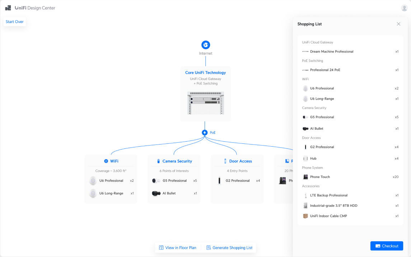This screenshot has width=411, height=257.
Task: Click the Hub icon in Shopping List
Action: (x=305, y=159)
